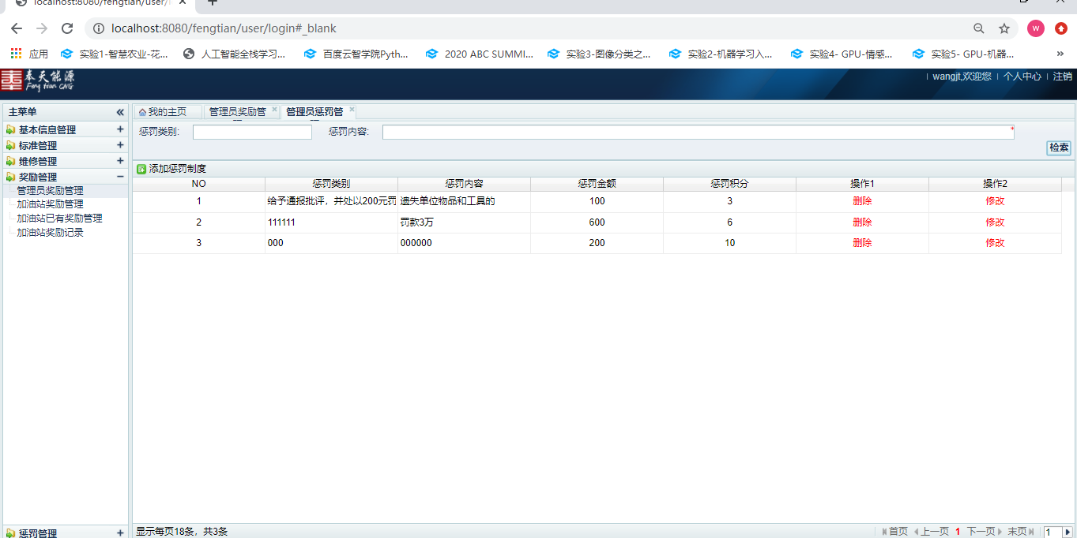Click the green add penalty rule icon
This screenshot has width=1077, height=538.
[141, 169]
